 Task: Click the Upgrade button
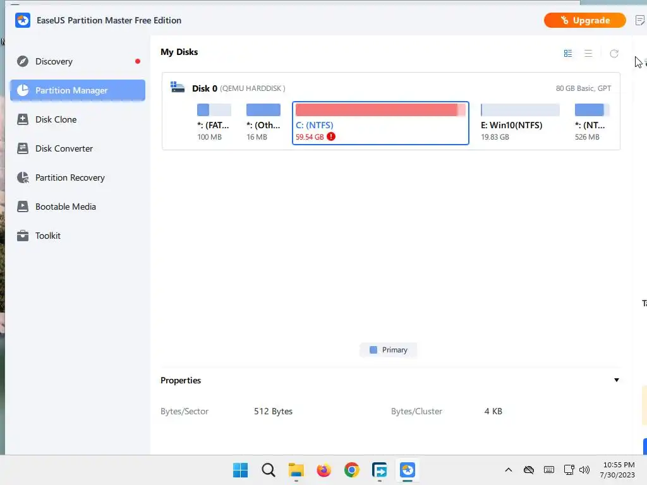click(584, 20)
